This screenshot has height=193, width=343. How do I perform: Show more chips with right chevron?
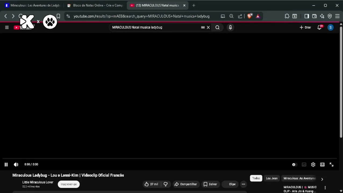click(322, 179)
